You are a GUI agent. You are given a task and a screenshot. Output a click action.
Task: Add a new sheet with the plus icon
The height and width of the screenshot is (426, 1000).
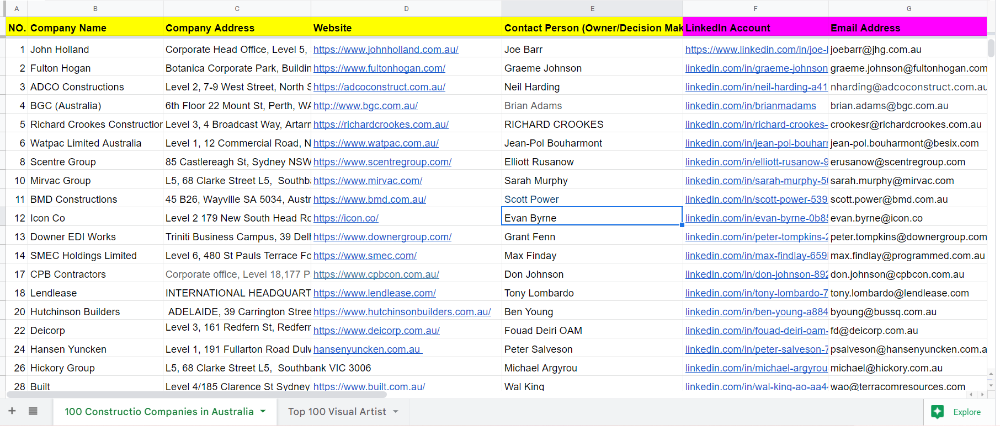[12, 411]
